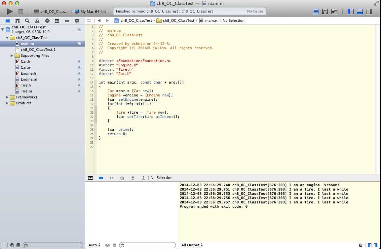Image resolution: width=381 pixels, height=249 pixels.
Task: Open the All Output dropdown
Action: click(x=192, y=245)
